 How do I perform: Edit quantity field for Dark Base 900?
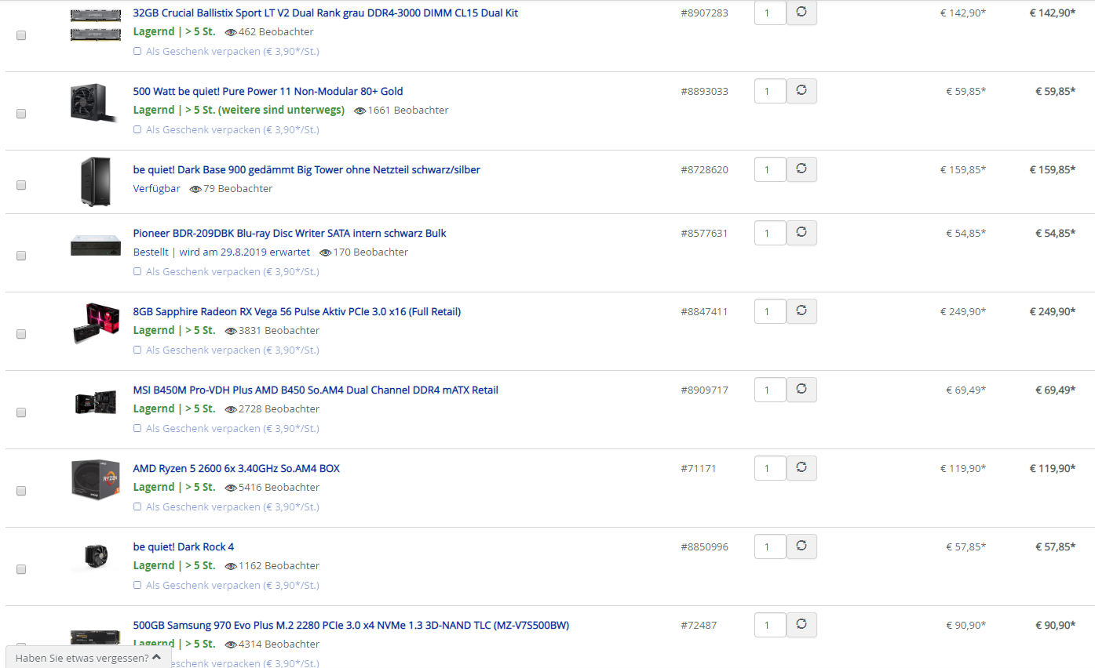coord(770,169)
